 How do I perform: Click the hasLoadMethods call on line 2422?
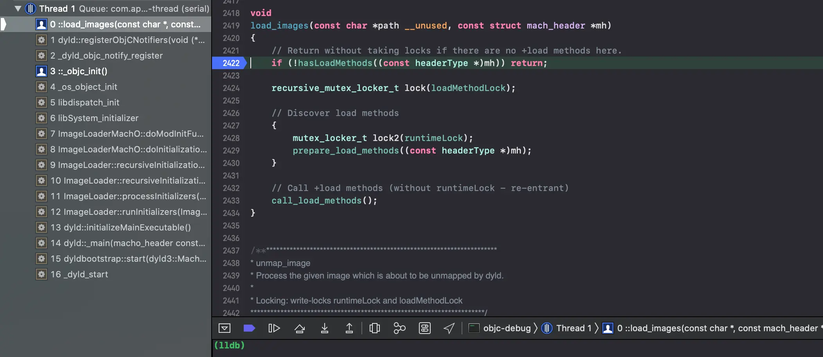335,63
